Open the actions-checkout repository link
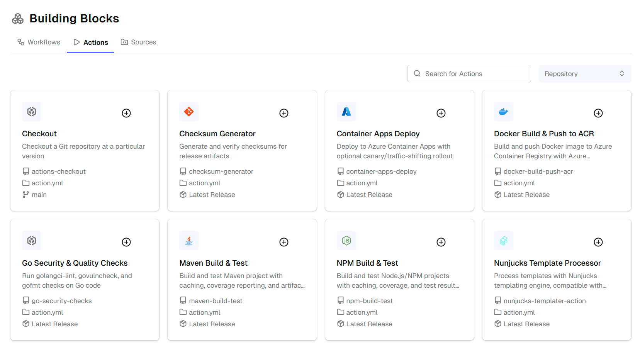Image resolution: width=640 pixels, height=346 pixels. (x=58, y=171)
